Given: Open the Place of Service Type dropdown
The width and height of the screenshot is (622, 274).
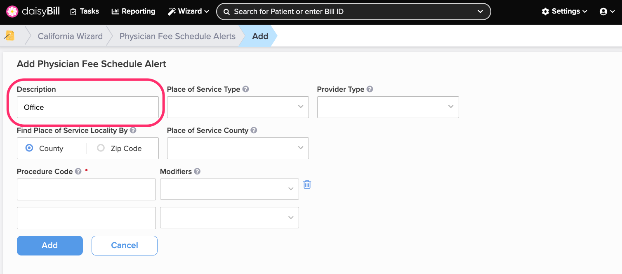Looking at the screenshot, I should (x=238, y=107).
